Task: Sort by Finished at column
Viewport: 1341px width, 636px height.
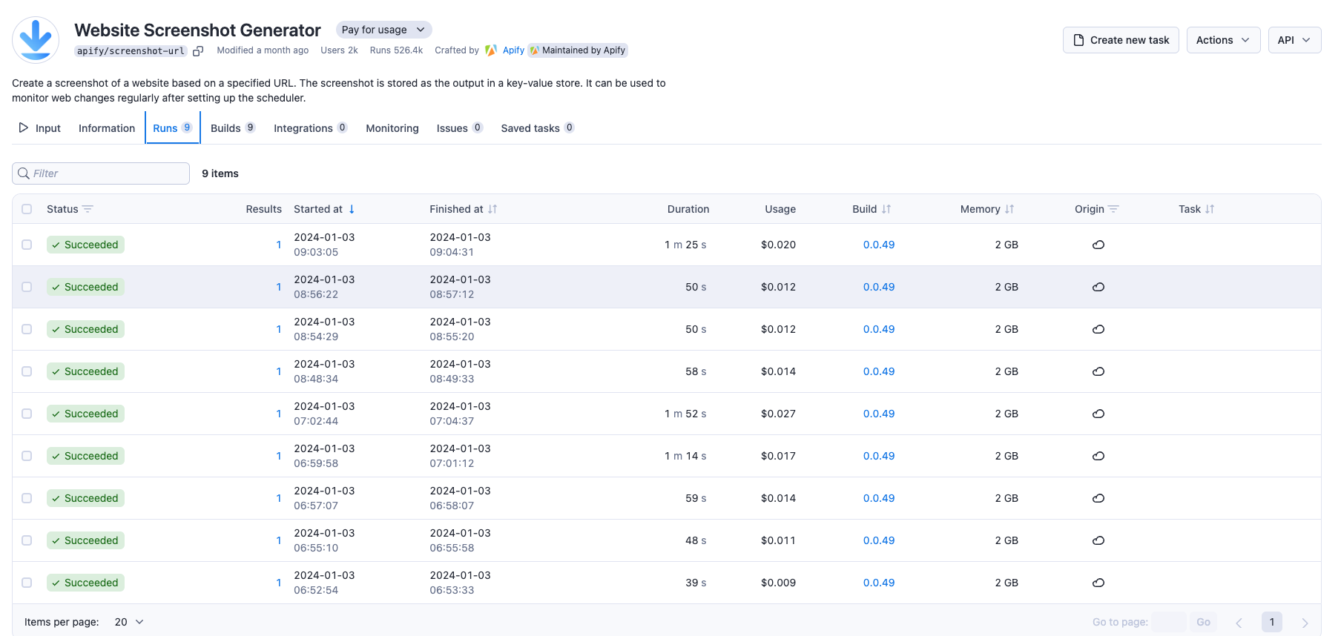Action: coord(492,209)
